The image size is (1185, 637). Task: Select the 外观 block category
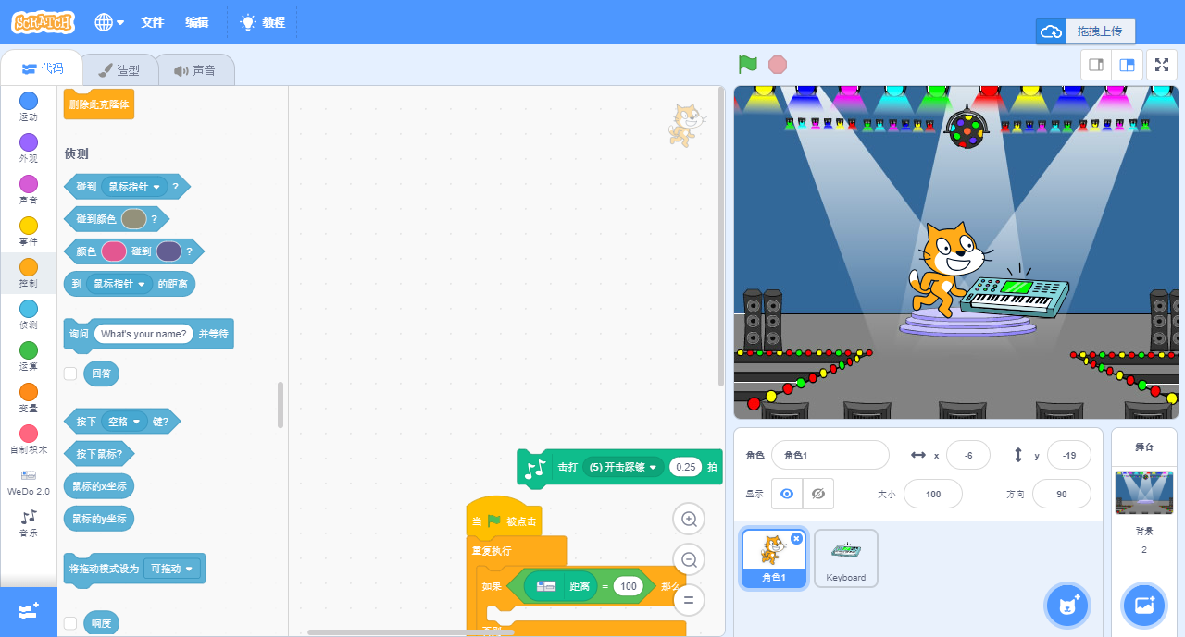coord(29,148)
